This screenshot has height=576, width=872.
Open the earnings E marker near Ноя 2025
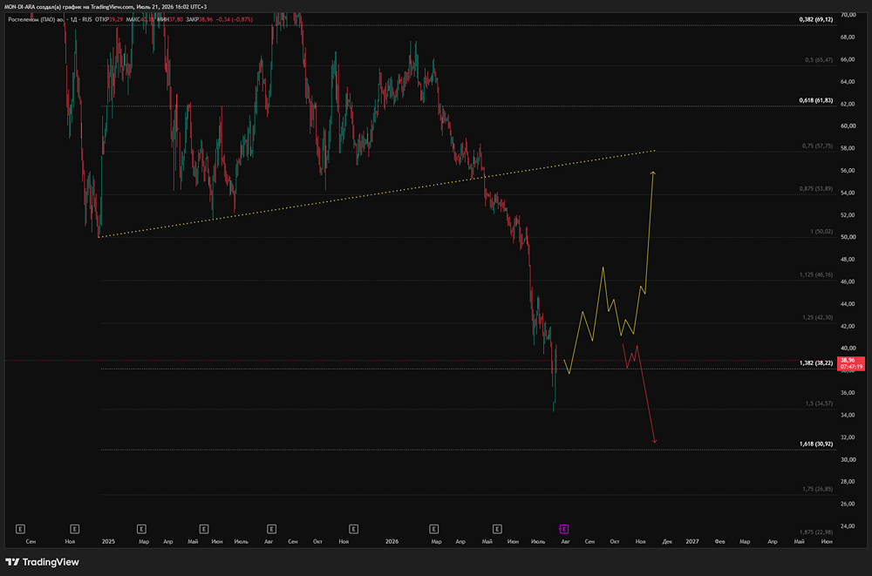(353, 529)
